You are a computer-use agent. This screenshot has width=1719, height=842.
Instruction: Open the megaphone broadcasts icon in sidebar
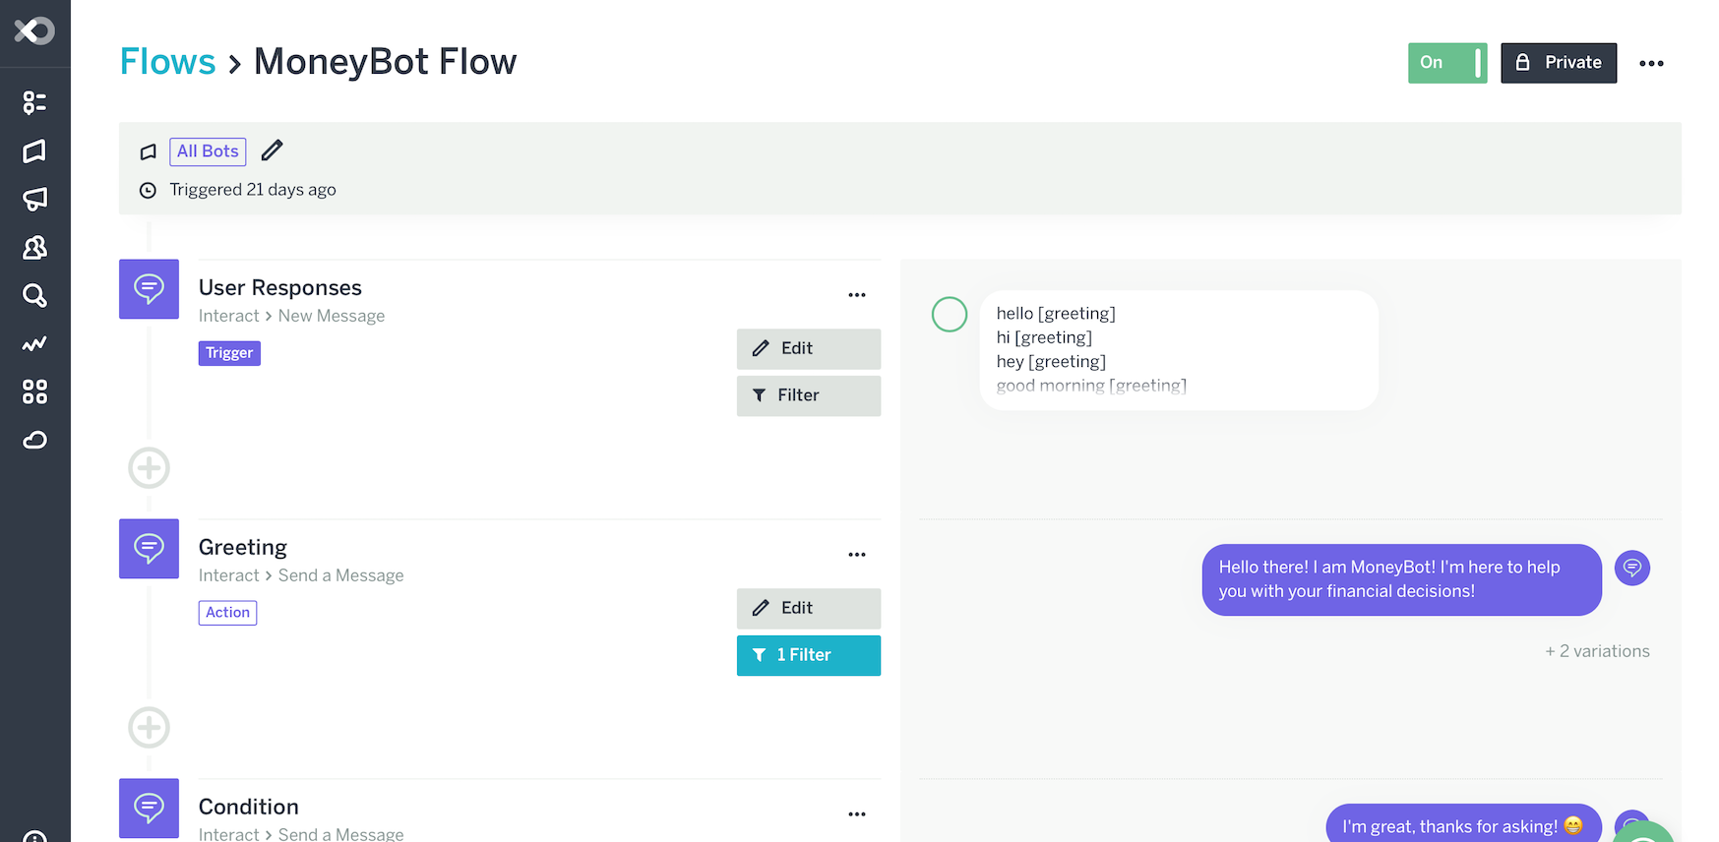[34, 199]
